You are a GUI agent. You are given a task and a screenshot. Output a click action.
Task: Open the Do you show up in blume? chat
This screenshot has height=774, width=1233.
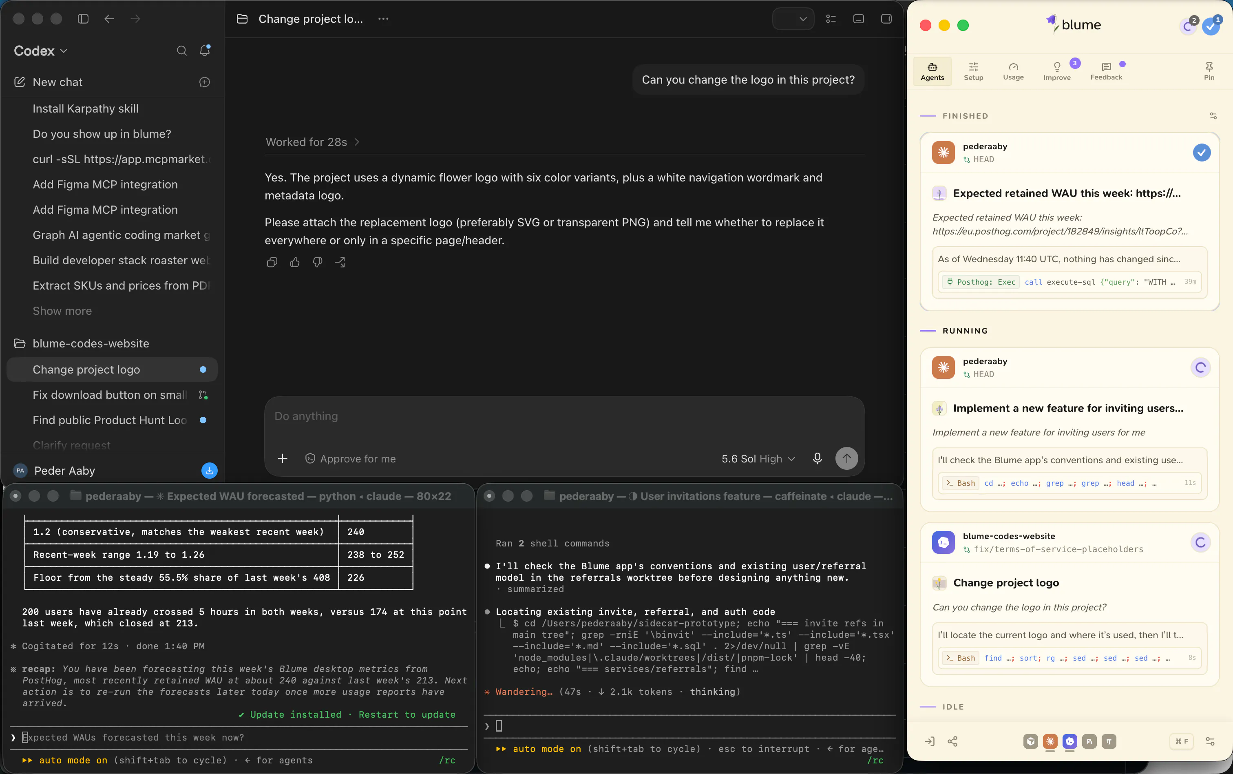click(x=102, y=134)
